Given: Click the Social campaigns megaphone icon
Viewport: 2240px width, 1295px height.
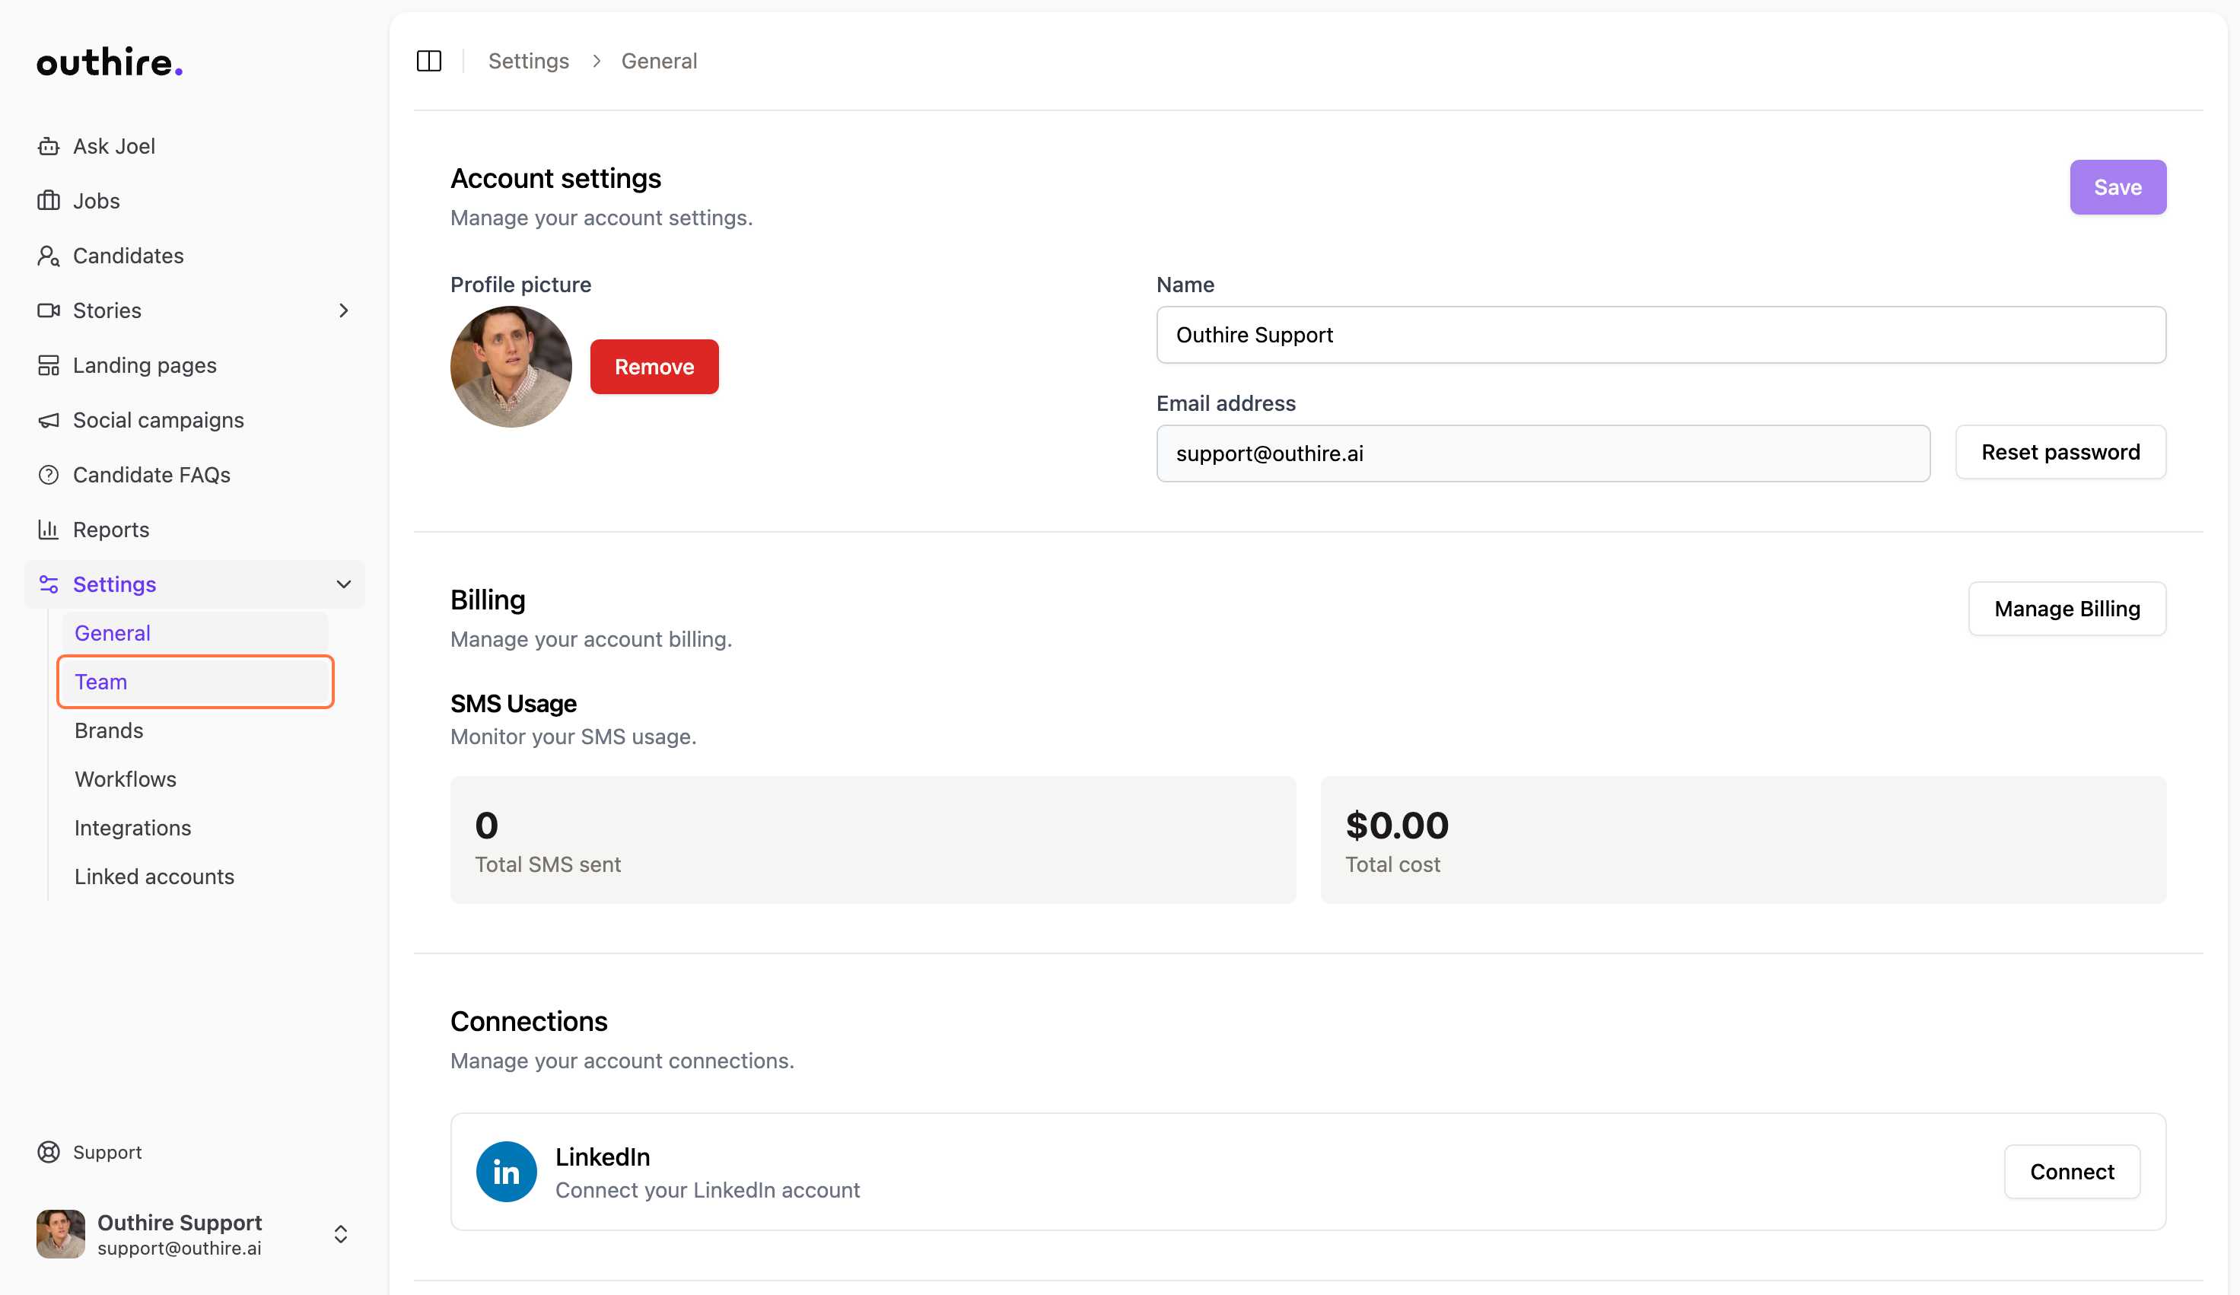Looking at the screenshot, I should pyautogui.click(x=48, y=421).
